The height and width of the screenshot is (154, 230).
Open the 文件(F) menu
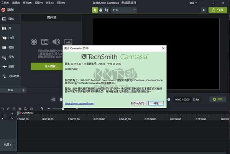pyautogui.click(x=5, y=3)
